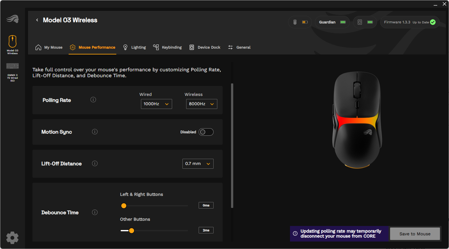This screenshot has width=449, height=249.
Task: Click the 2ms debounce value field
Action: (206, 230)
